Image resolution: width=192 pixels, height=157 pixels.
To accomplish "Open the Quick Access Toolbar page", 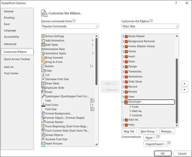I will point(17,59).
